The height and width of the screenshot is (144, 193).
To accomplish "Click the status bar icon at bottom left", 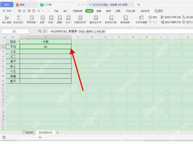I will coord(4,137).
